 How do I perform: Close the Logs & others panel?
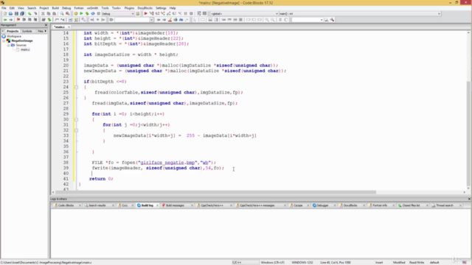469,199
